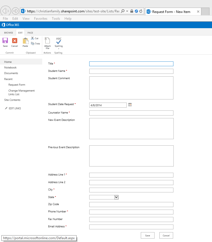Click Cut in the Clipboard group
The width and height of the screenshot is (212, 242).
pyautogui.click(x=35, y=38)
